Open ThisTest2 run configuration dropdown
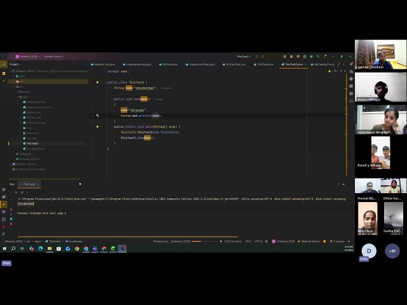Viewport: 407px width, 305px height. tap(242, 57)
